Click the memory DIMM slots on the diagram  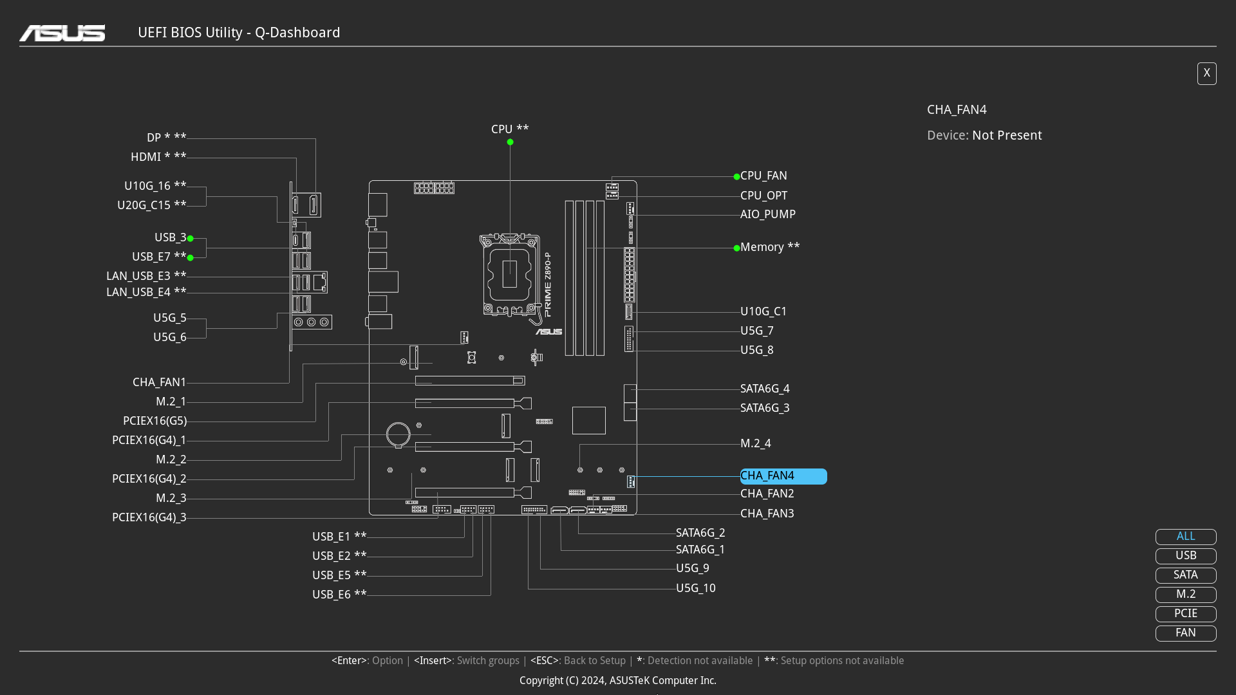tap(585, 278)
